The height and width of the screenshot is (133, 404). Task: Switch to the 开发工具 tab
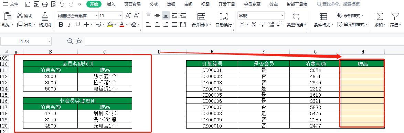pyautogui.click(x=227, y=4)
